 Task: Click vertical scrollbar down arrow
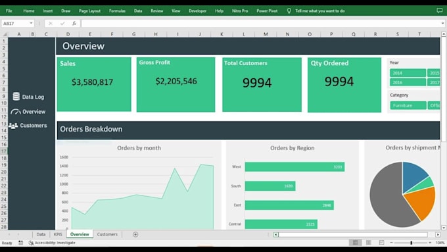click(x=444, y=228)
